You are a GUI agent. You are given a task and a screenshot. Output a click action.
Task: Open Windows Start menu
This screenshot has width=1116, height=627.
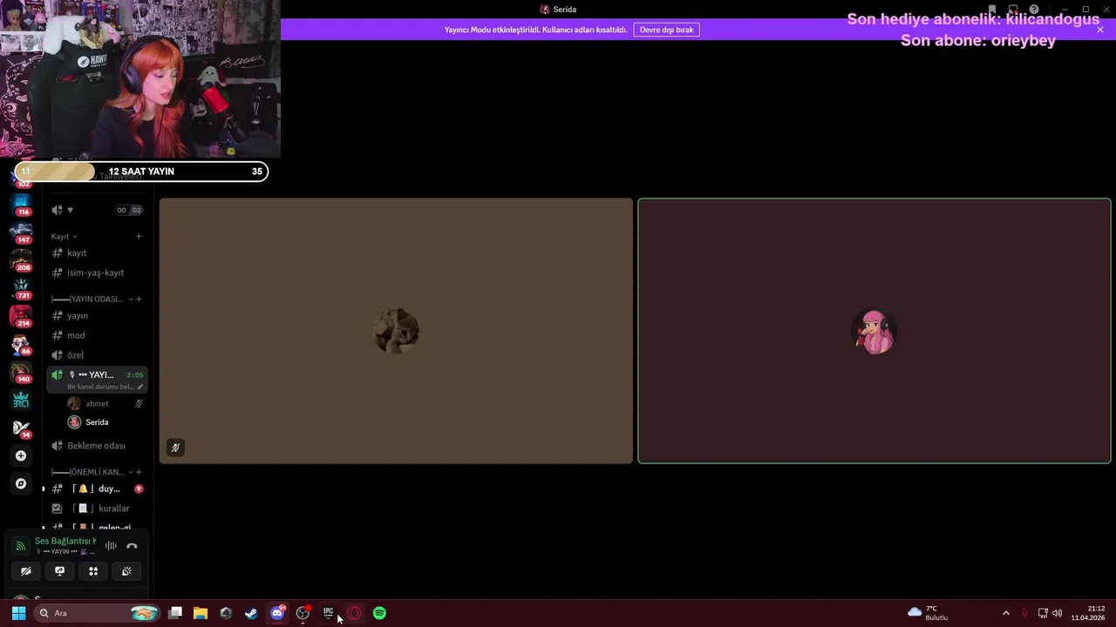tap(18, 613)
